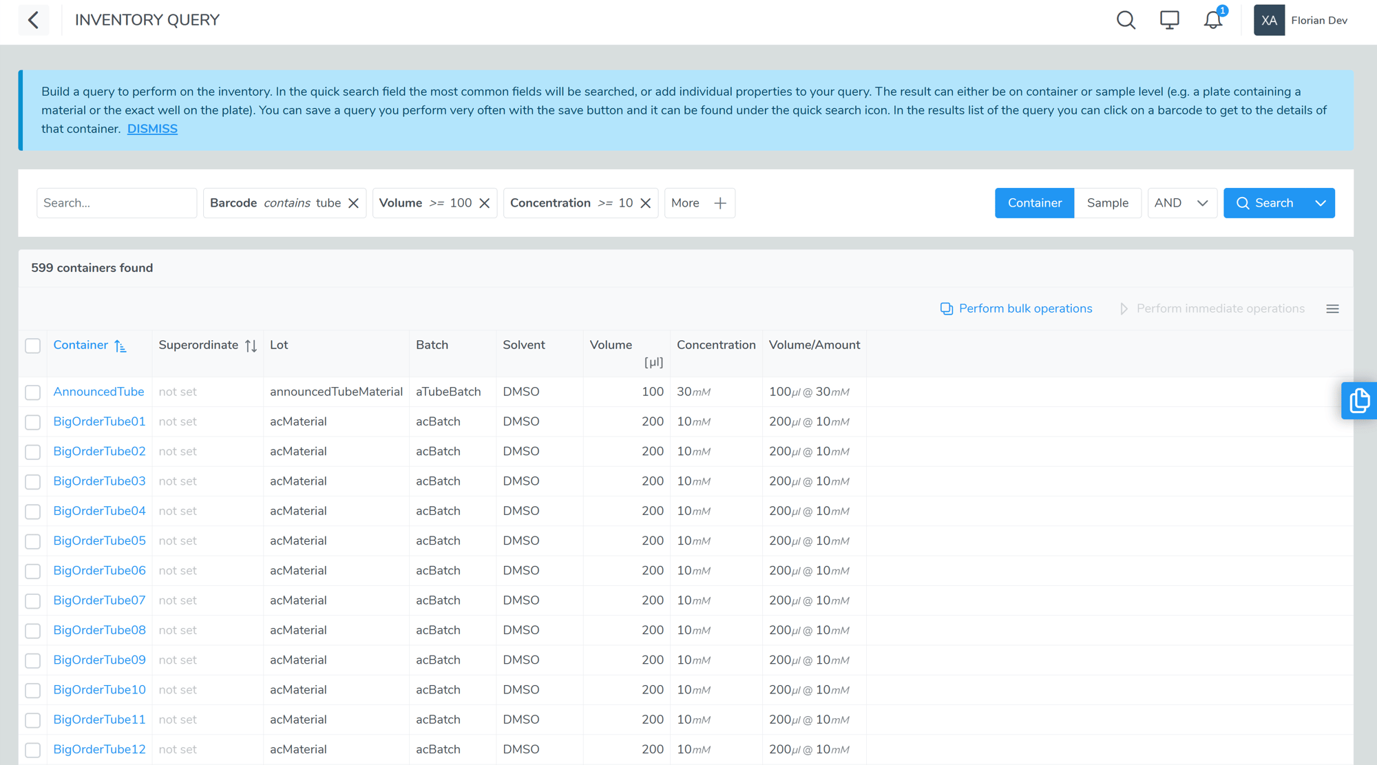Click the Lot column header
This screenshot has height=765, width=1377.
pyautogui.click(x=279, y=345)
